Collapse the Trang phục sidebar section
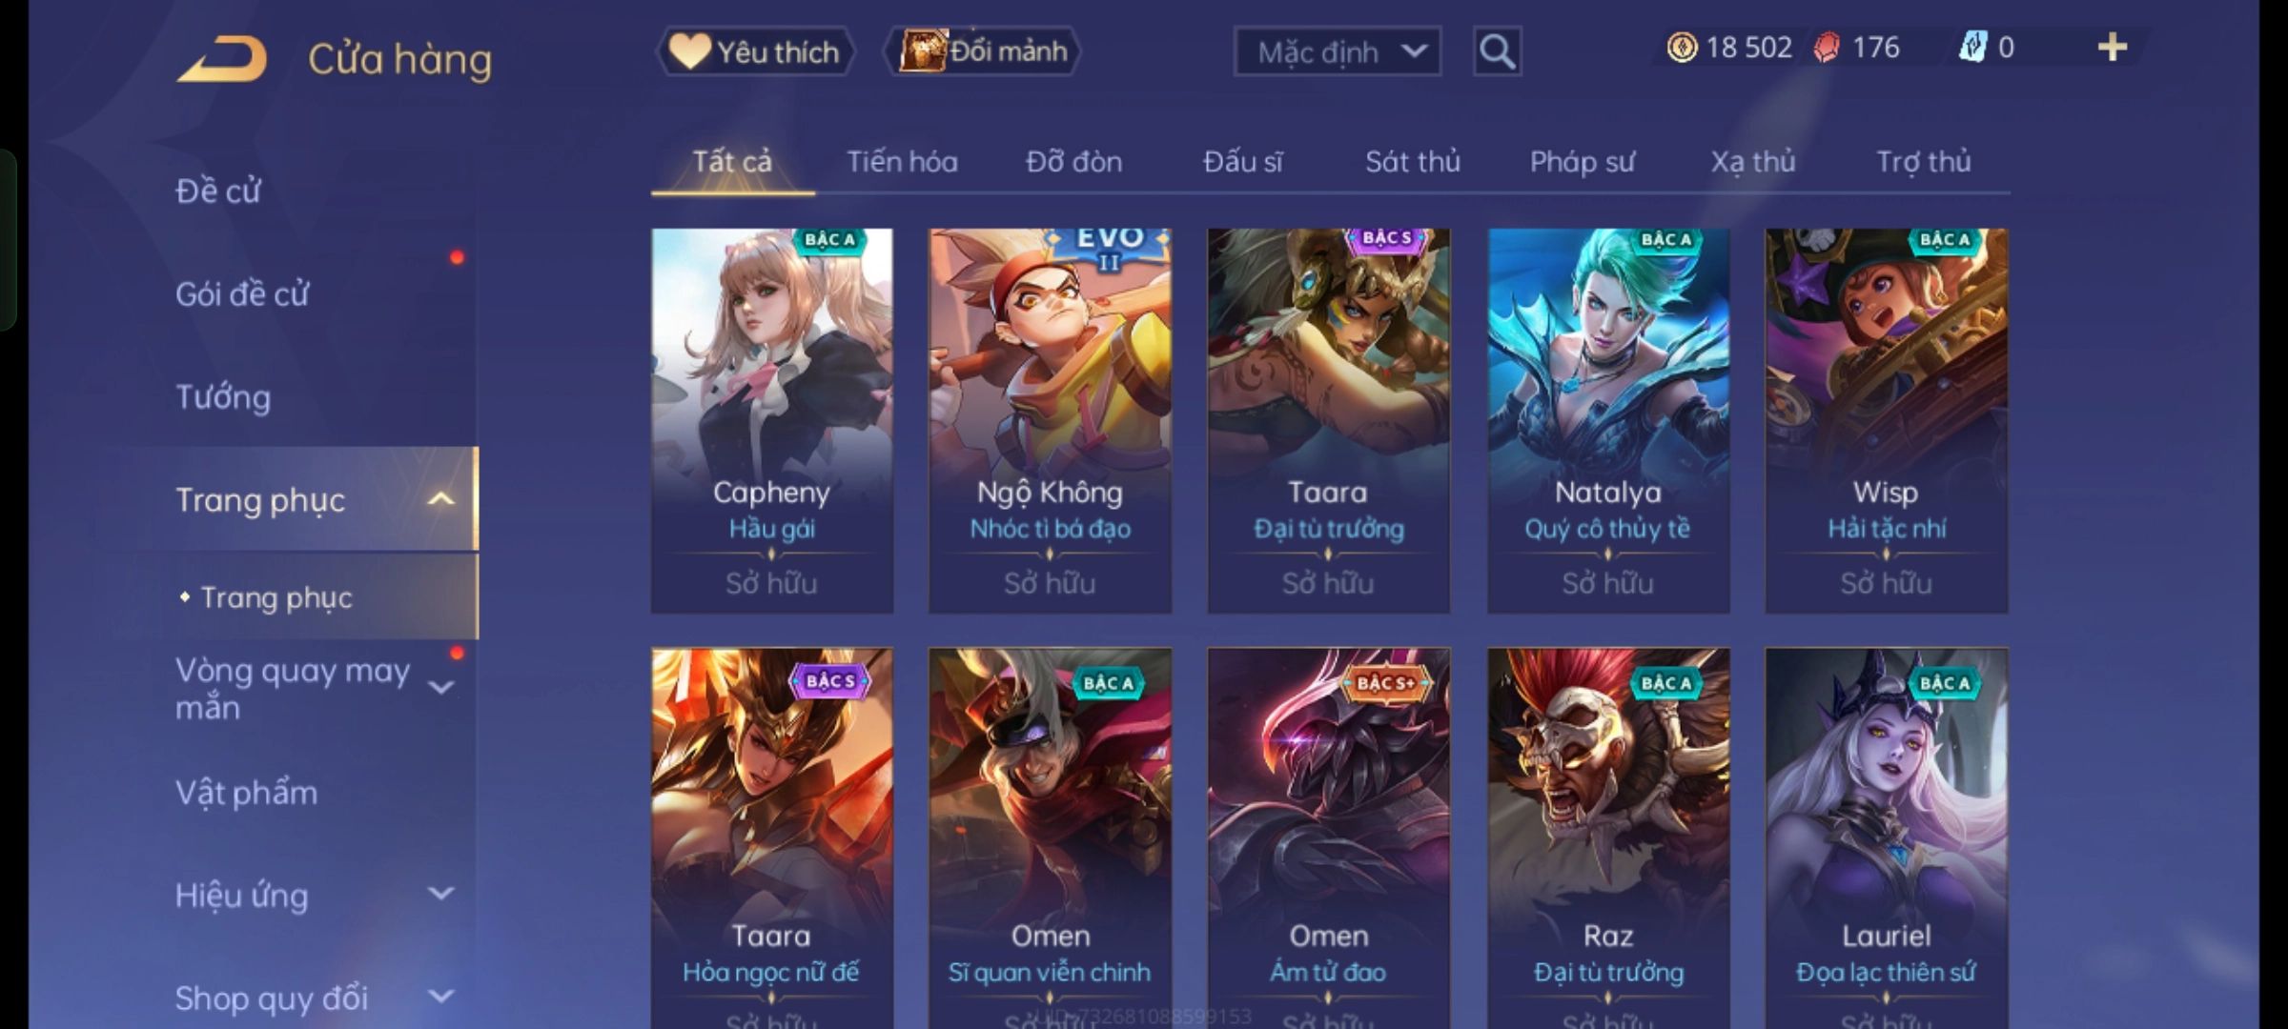Screen dimensions: 2288x1029 click(440, 499)
